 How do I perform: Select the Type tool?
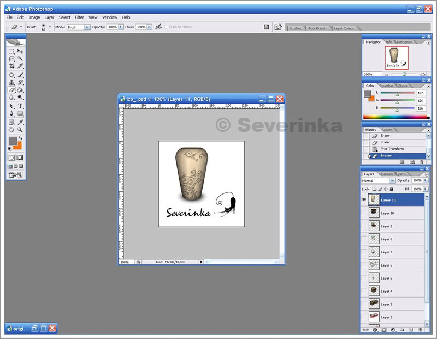[20, 106]
